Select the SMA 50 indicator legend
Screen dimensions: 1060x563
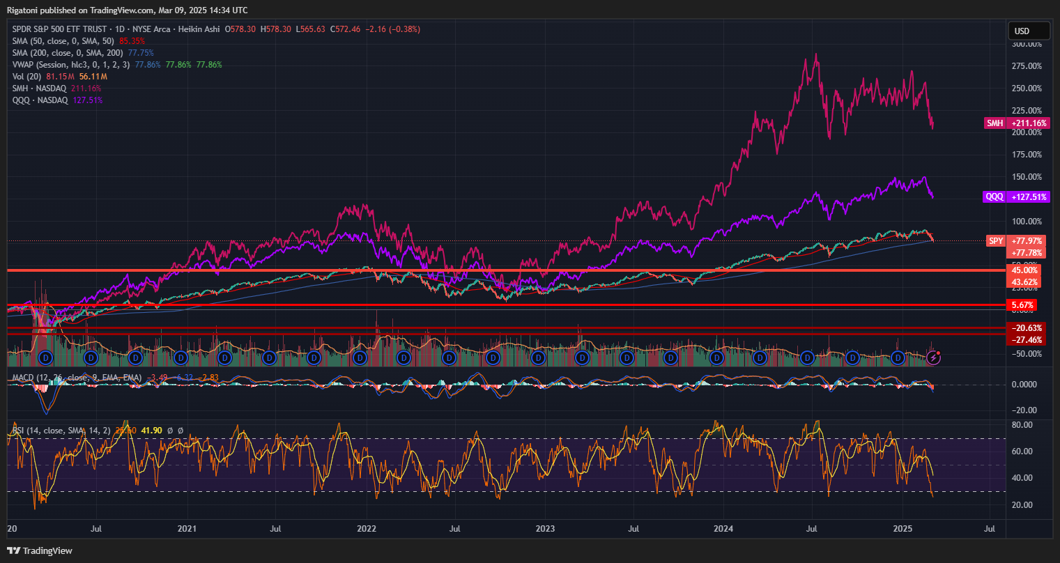64,41
